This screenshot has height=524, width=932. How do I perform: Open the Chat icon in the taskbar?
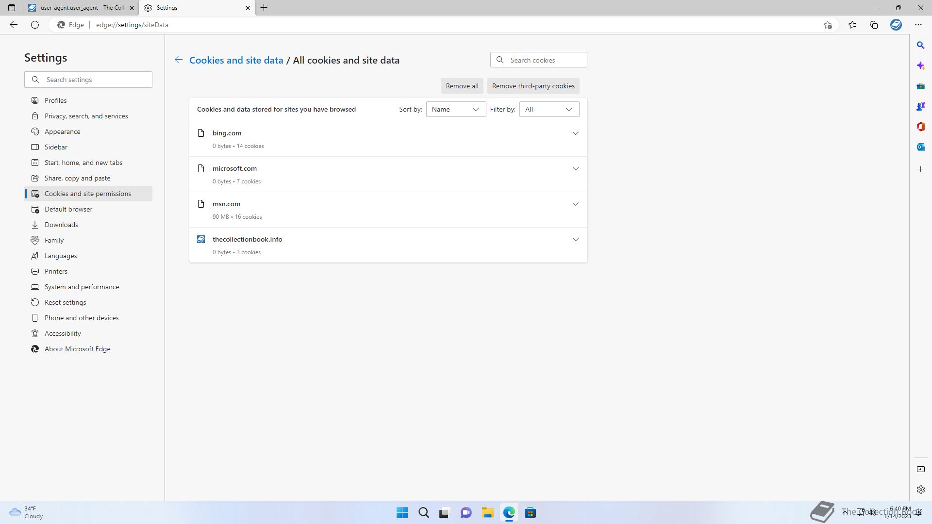pos(466,512)
